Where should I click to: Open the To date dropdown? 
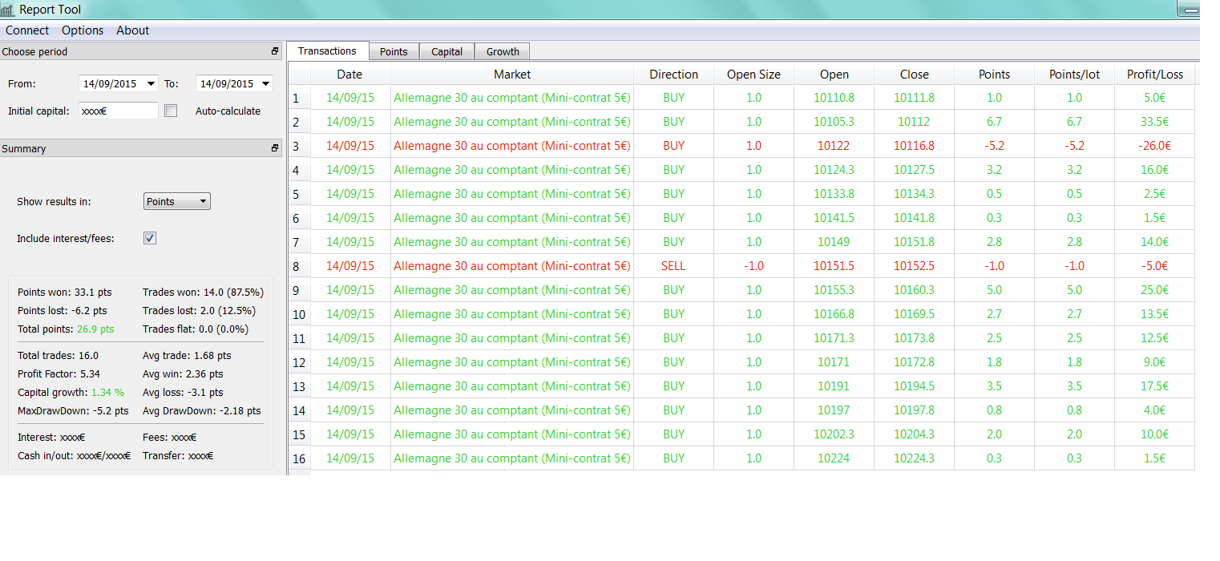pos(266,84)
